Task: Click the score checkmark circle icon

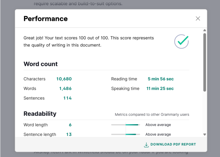Action: 181,42
